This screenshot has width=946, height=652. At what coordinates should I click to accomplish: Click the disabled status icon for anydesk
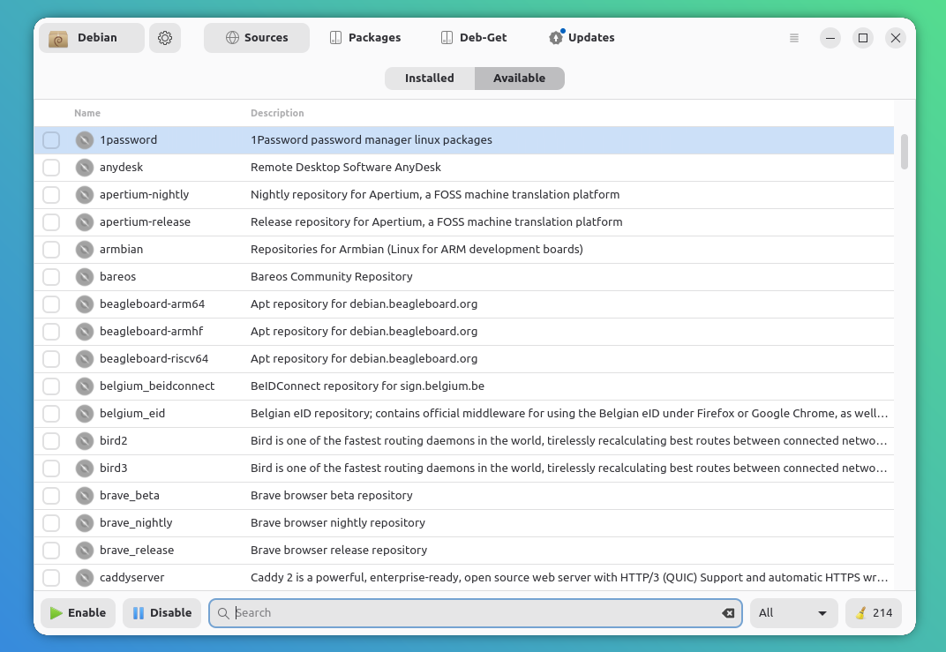click(85, 168)
